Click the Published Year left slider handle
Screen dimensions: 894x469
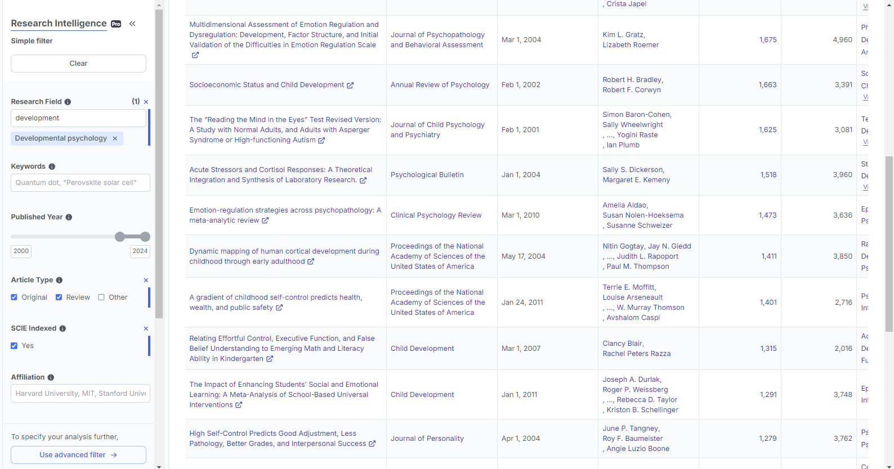pyautogui.click(x=120, y=237)
